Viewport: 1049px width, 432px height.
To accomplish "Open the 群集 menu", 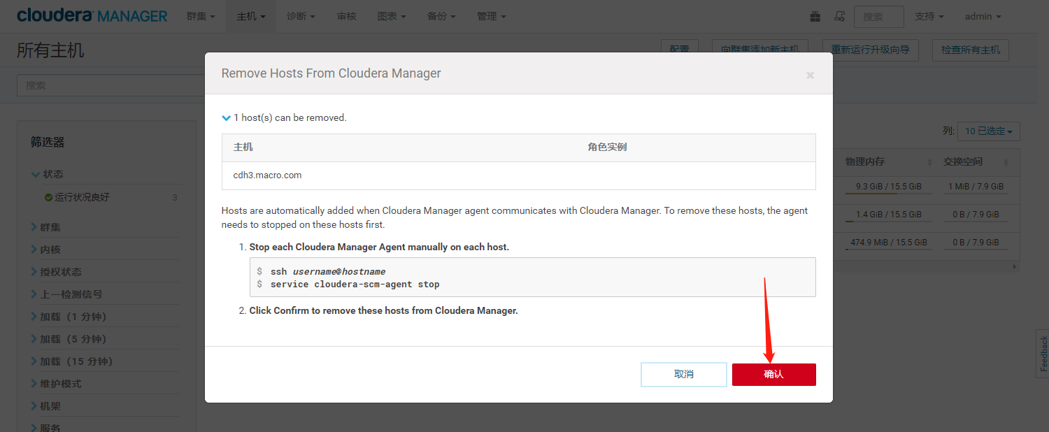I will tap(201, 16).
